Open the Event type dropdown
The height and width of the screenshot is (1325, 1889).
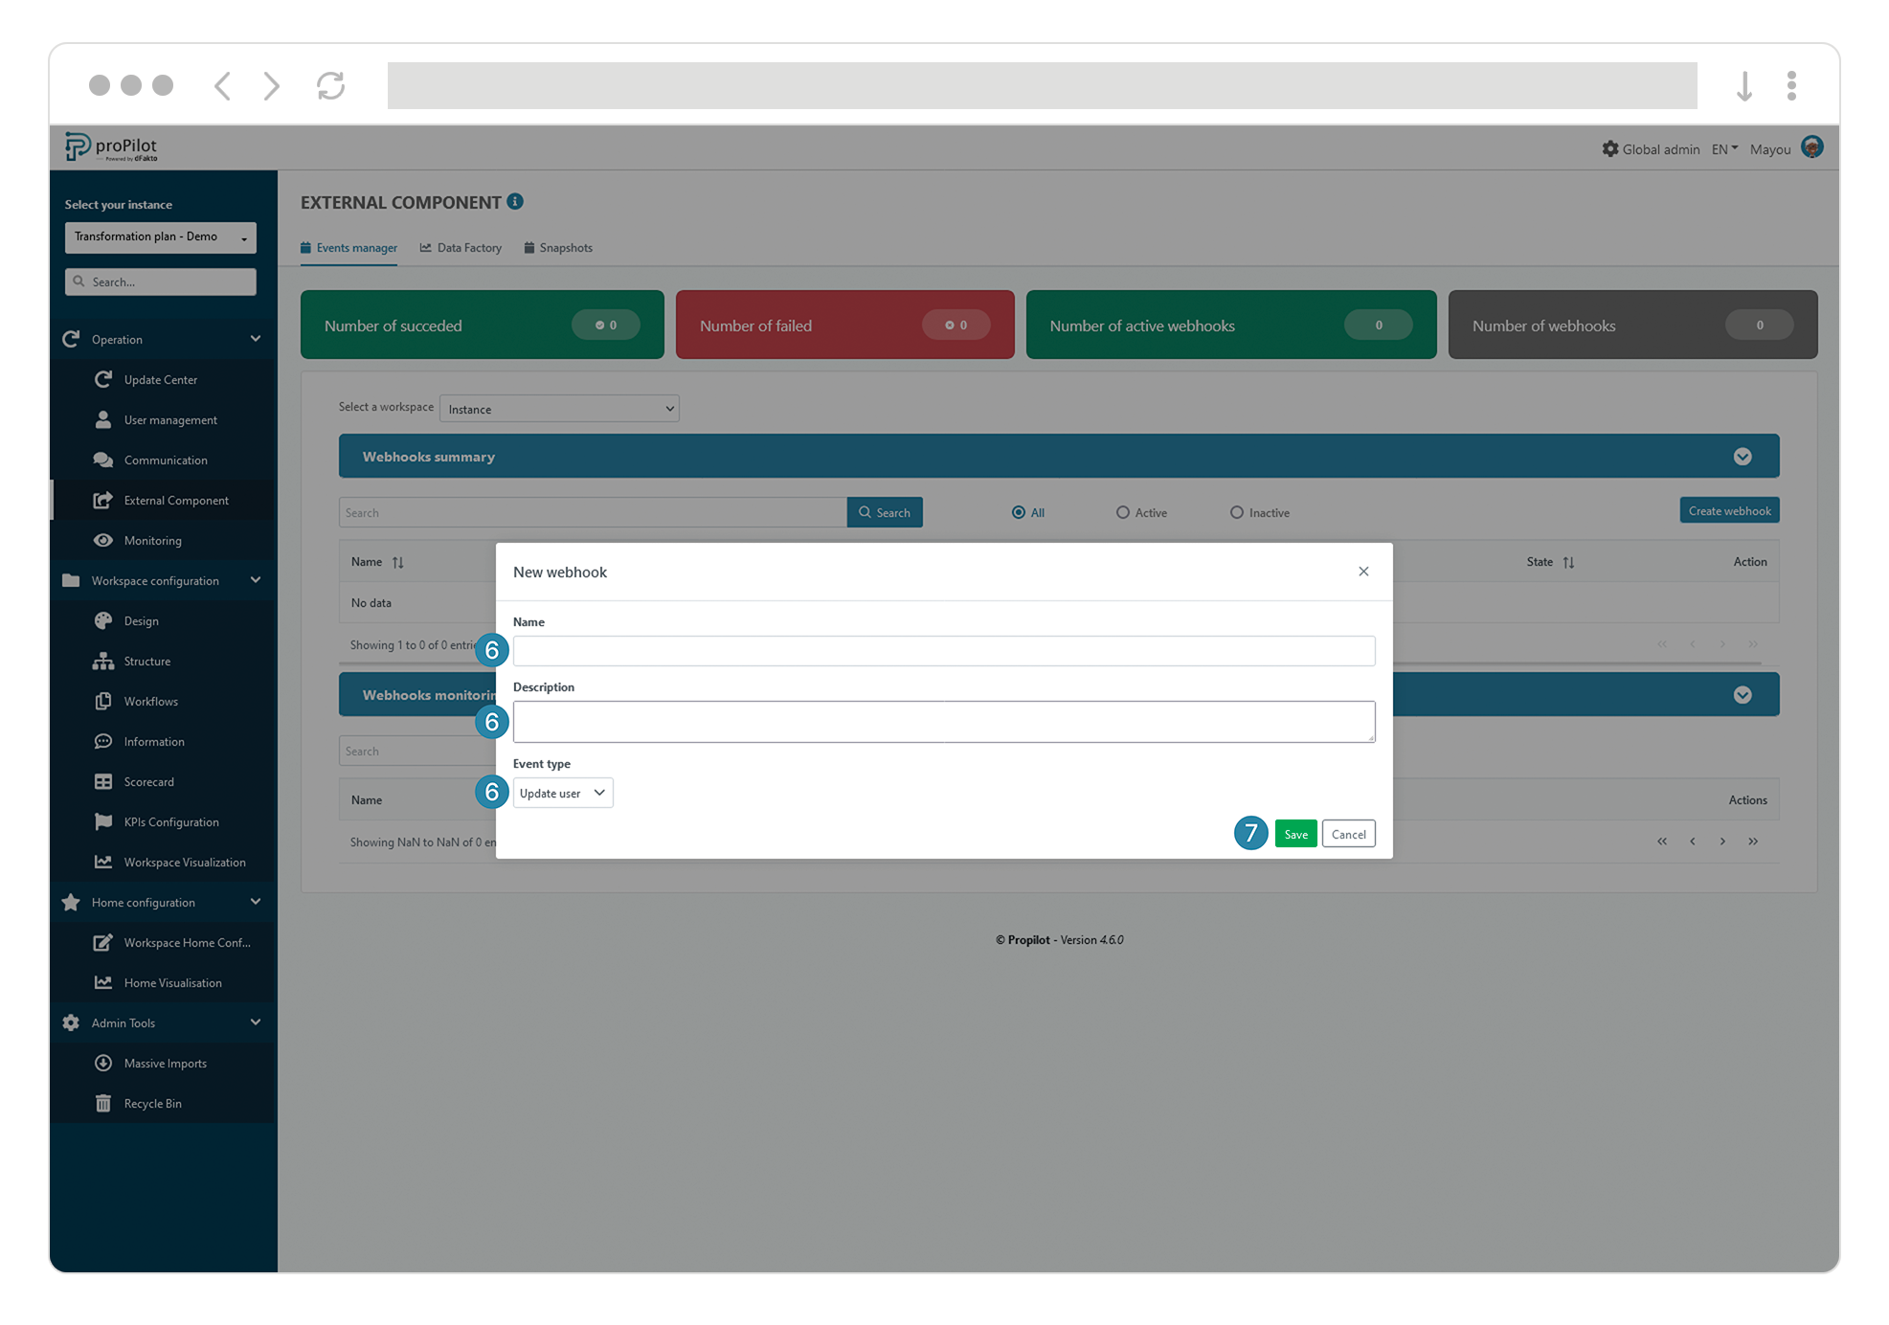coord(563,793)
